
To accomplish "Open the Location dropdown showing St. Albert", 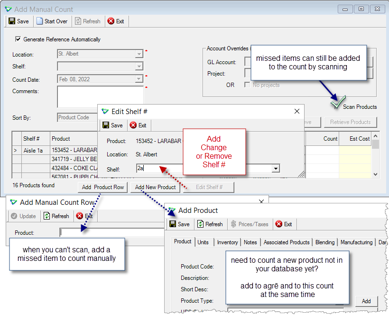I will [139, 54].
